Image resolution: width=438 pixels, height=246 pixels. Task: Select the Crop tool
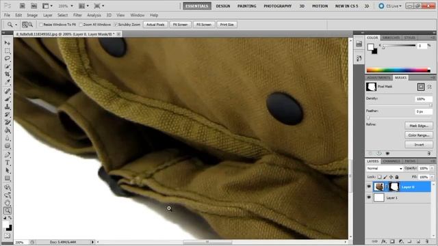pyautogui.click(x=8, y=74)
